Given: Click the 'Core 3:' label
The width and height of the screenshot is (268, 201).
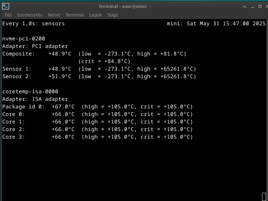Looking at the screenshot, I should tap(14, 137).
